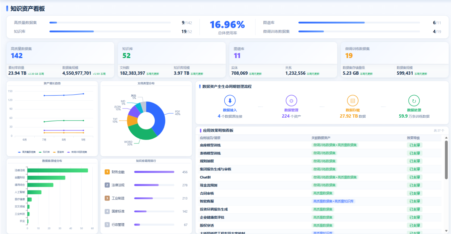Click the 微调训练数据集 tag for 规则抽取
Screen dimensions: 451x234
pyautogui.click(x=324, y=161)
